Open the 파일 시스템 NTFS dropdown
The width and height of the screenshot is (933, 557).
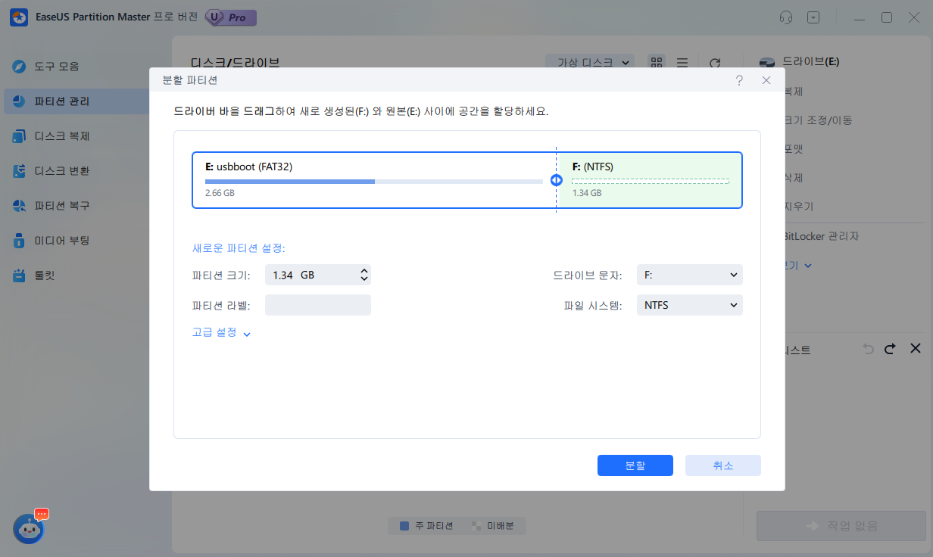coord(689,305)
